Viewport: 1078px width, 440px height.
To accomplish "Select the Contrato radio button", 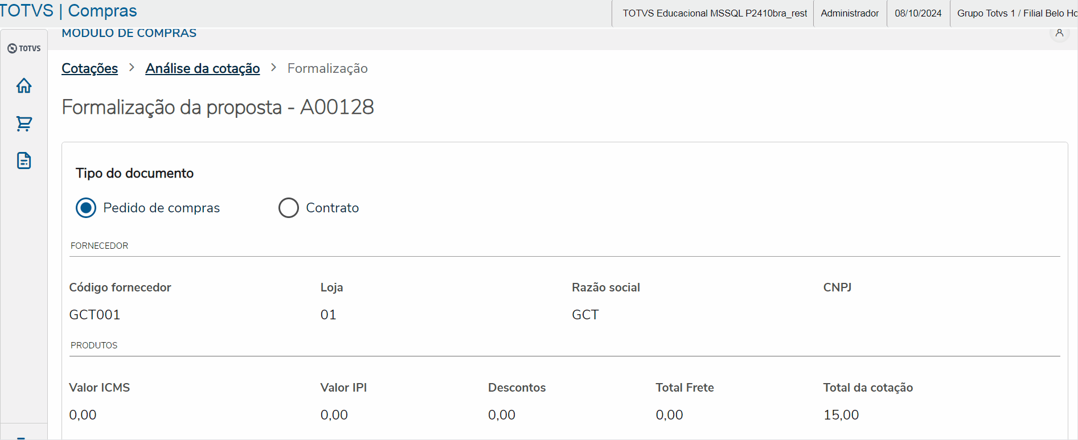I will click(x=289, y=208).
